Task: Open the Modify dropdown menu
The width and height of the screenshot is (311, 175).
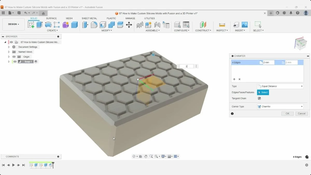Action: tap(107, 31)
